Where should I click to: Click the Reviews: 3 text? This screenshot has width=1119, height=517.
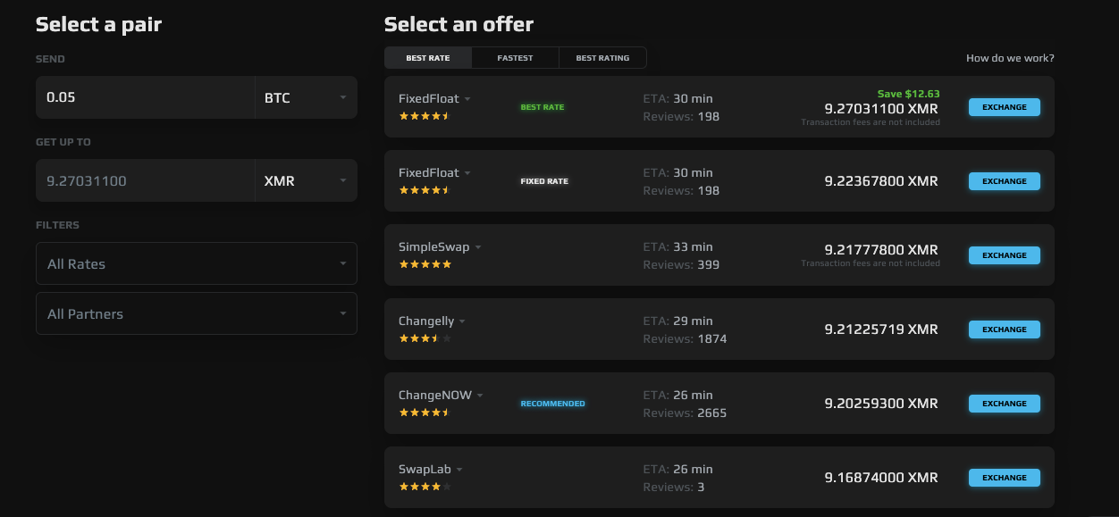(674, 487)
